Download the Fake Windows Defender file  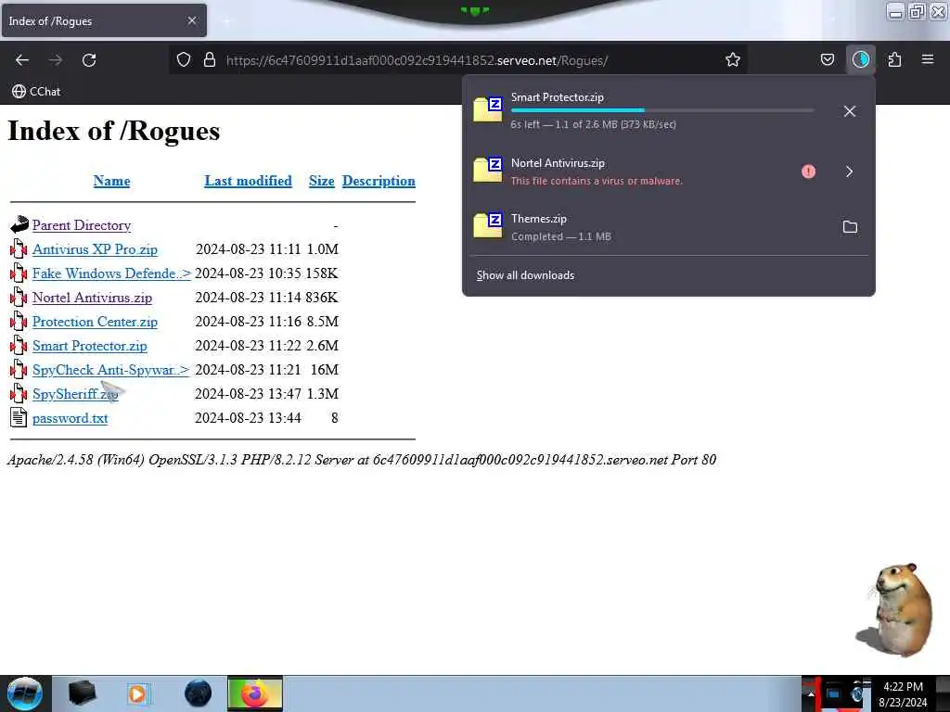[x=111, y=273]
